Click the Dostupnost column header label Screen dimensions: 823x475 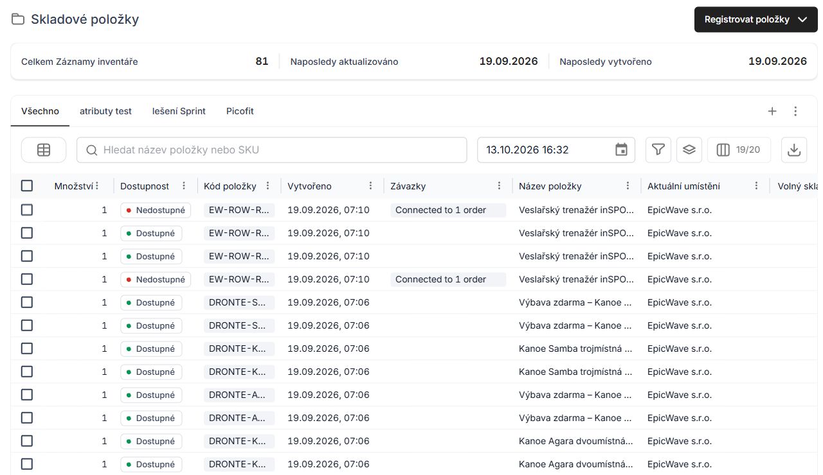[x=145, y=186]
